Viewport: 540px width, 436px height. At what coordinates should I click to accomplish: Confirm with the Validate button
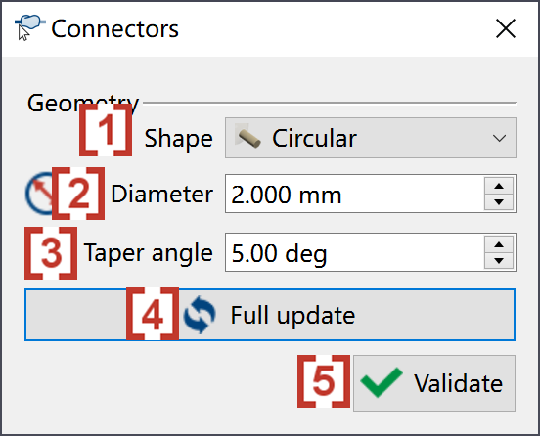[434, 383]
